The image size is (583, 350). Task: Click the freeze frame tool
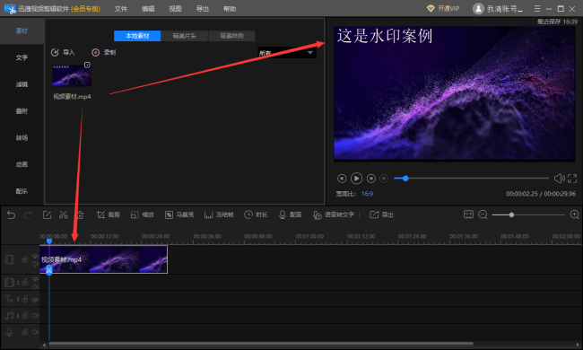click(x=219, y=215)
